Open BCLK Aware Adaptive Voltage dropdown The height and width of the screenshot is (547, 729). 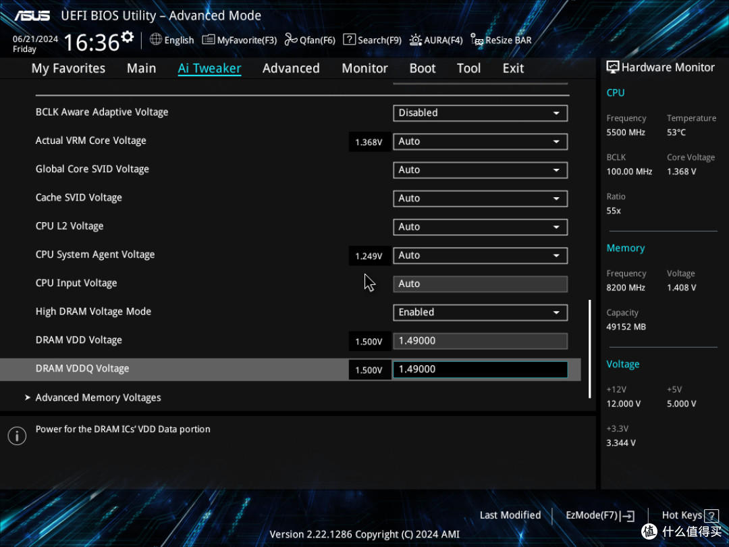(481, 113)
